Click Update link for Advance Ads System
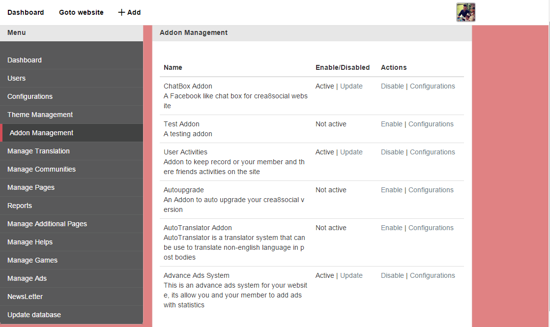 point(351,276)
